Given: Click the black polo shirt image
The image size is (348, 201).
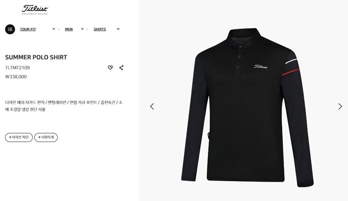Looking at the screenshot, I should click(247, 108).
